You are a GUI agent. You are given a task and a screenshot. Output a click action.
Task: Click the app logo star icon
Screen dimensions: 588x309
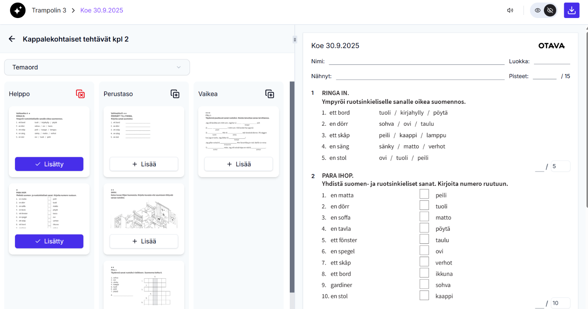click(18, 10)
